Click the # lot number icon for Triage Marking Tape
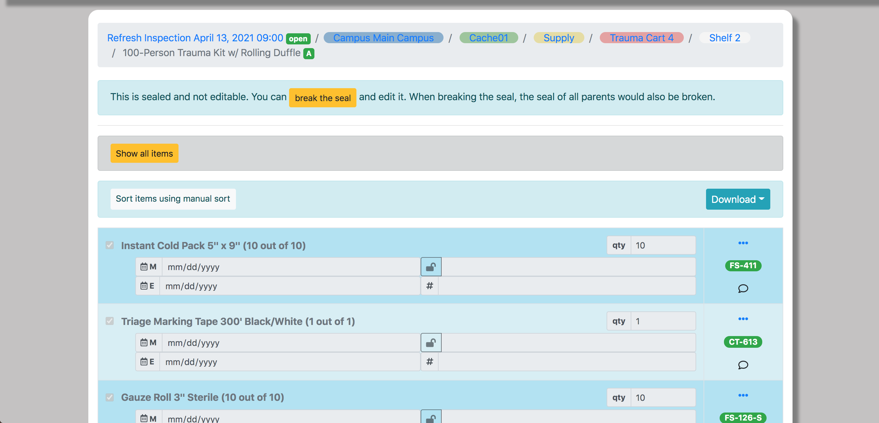Image resolution: width=879 pixels, height=423 pixels. (x=430, y=362)
